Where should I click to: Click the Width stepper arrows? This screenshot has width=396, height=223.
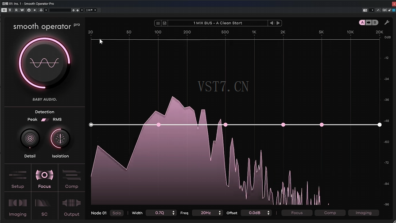174,213
